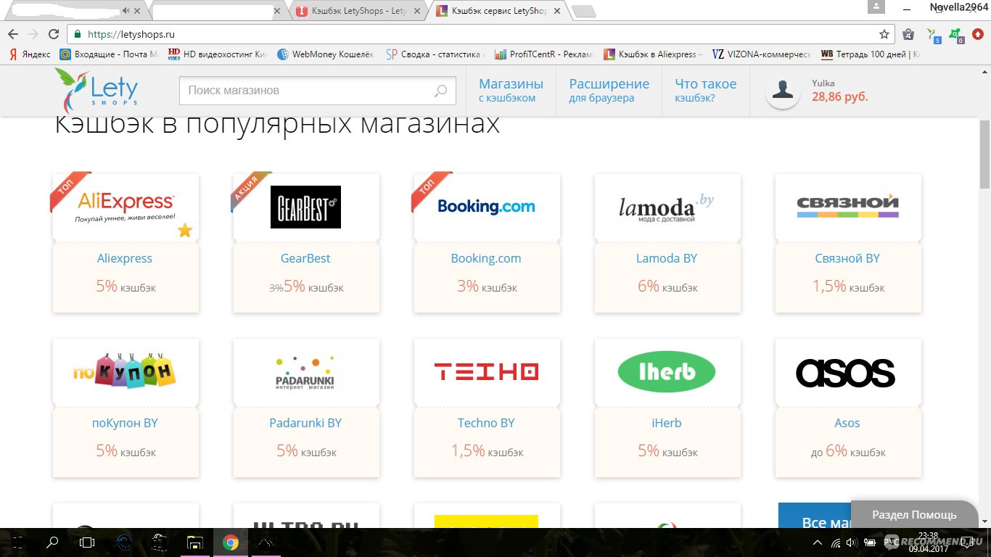Open the Яндекс bookmark
The height and width of the screenshot is (557, 991).
[29, 54]
